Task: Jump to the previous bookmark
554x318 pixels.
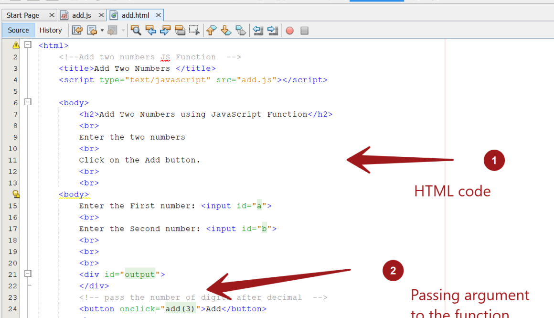Action: [211, 30]
